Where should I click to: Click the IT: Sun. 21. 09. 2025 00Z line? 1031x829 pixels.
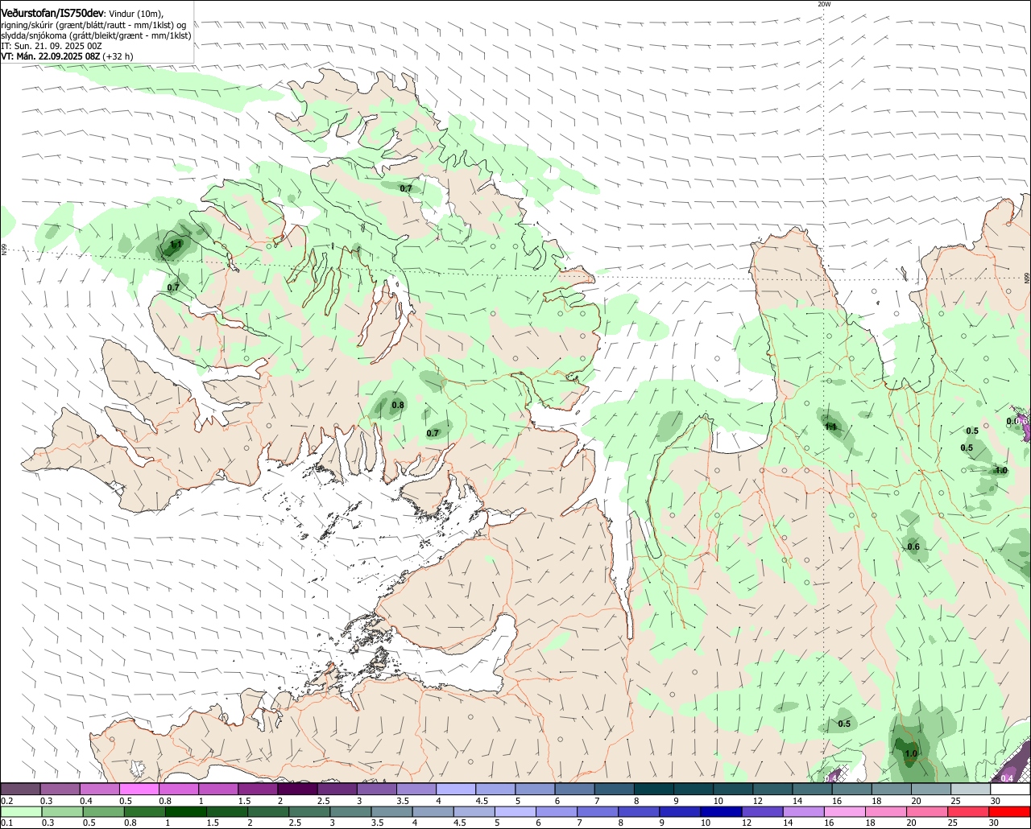[x=52, y=46]
